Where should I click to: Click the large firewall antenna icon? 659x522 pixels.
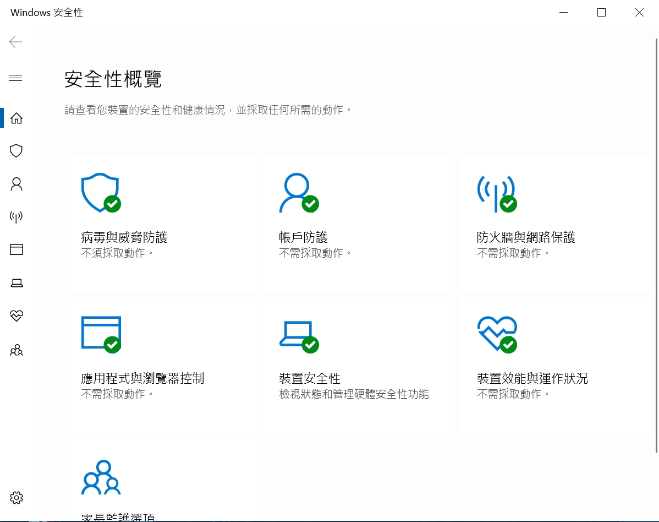click(x=497, y=193)
